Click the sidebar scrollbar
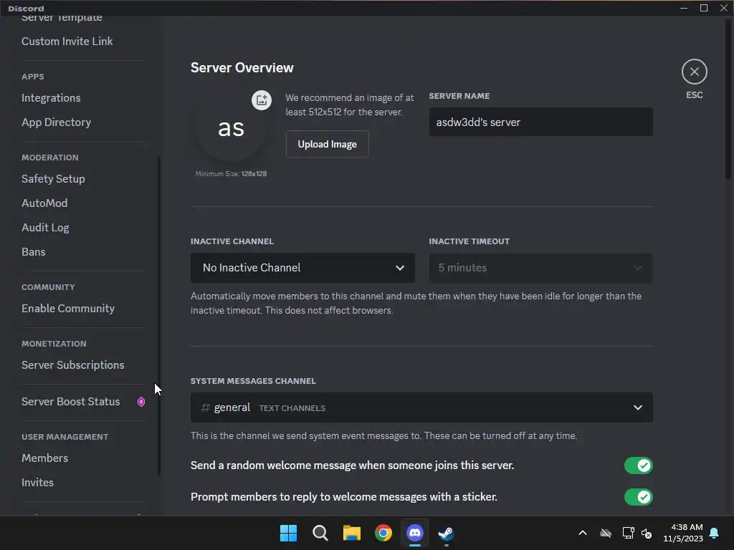Image resolution: width=734 pixels, height=550 pixels. [x=158, y=316]
